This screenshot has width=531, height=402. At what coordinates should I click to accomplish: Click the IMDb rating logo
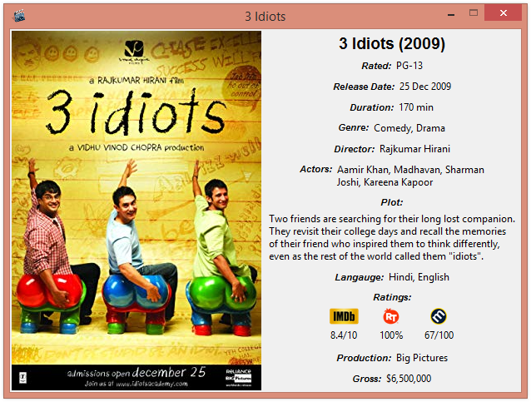[x=344, y=316]
